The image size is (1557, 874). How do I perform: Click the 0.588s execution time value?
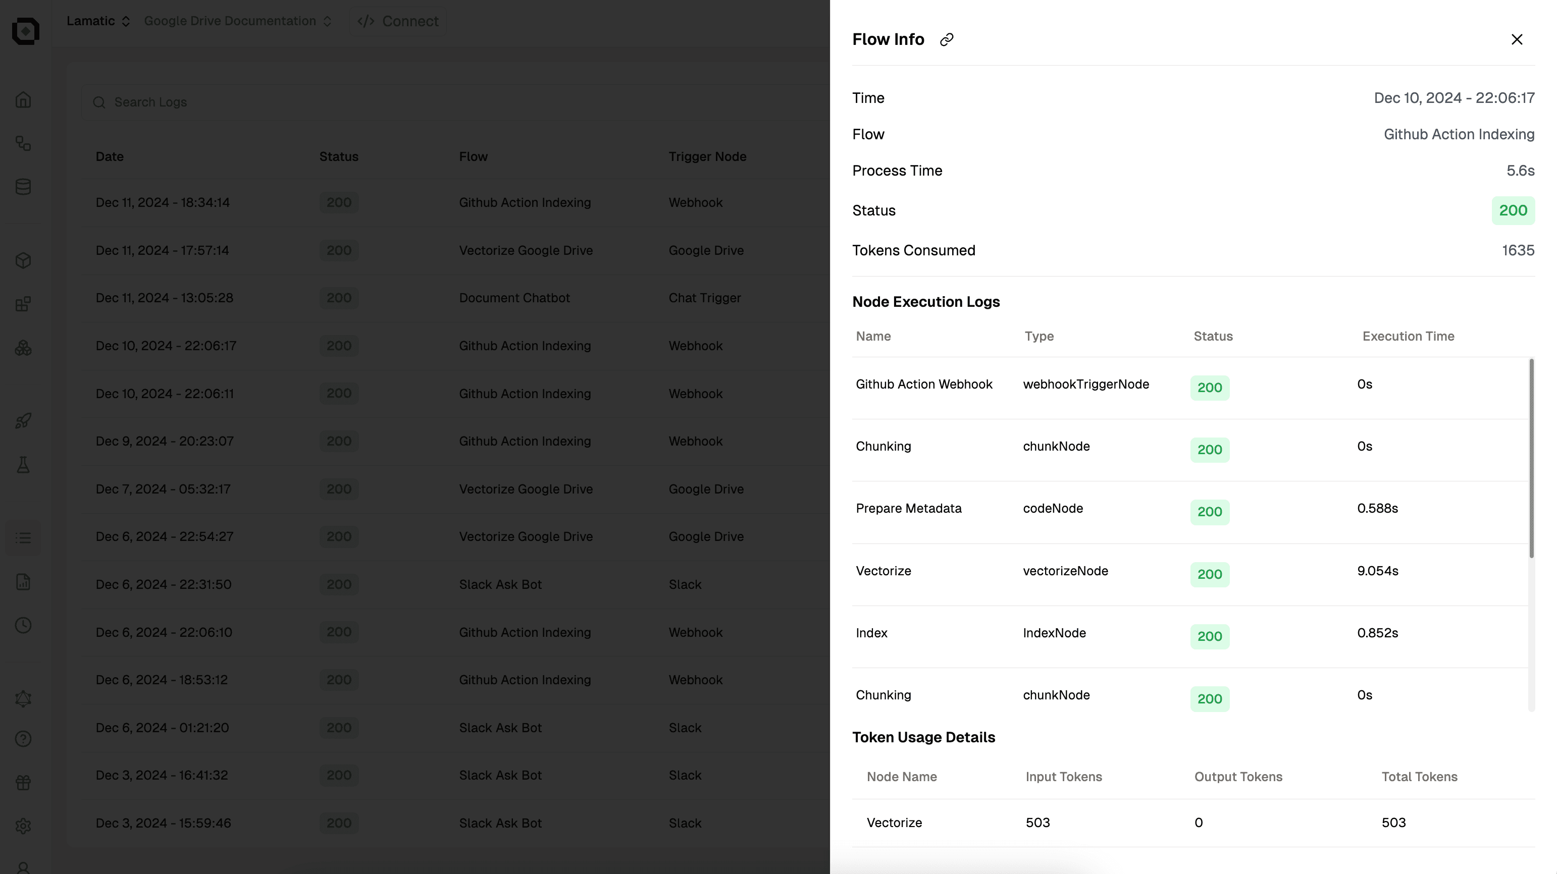click(1377, 509)
